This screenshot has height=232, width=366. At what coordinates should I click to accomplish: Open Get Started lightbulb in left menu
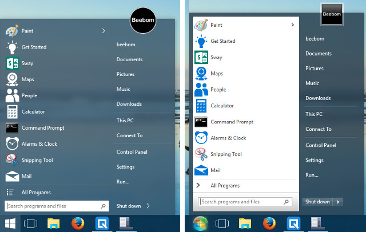[12, 47]
